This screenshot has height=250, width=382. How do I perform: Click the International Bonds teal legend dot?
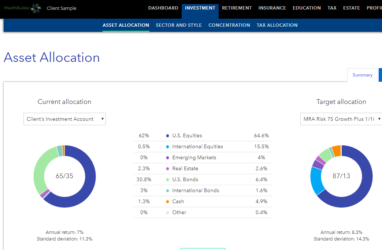point(167,191)
